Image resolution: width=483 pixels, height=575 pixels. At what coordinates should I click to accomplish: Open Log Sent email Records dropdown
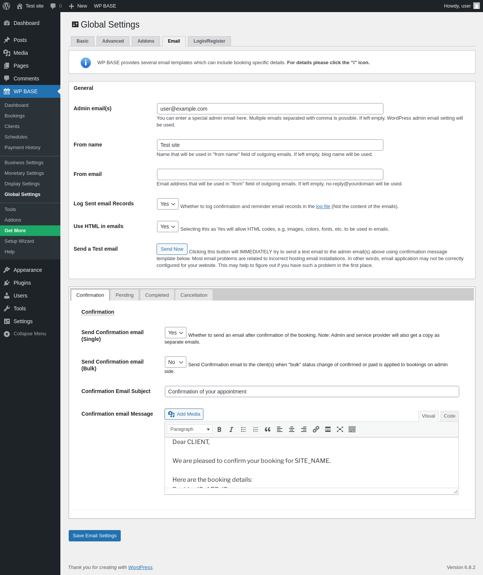168,204
